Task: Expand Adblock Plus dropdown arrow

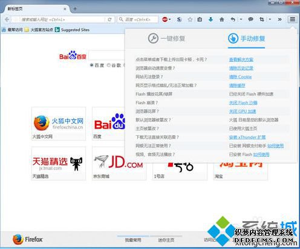Action: 170,19
